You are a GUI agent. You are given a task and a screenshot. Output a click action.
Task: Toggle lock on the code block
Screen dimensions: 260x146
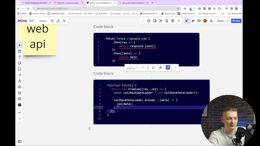[160, 67]
